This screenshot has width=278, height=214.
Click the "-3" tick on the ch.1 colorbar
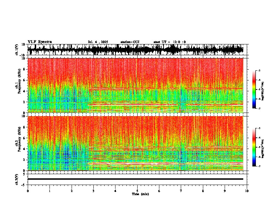pyautogui.click(x=259, y=71)
